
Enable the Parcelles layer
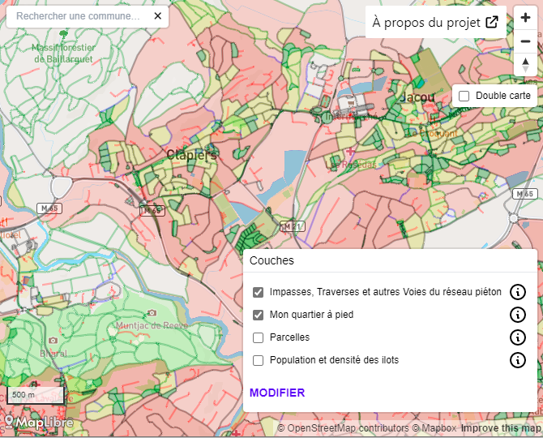pyautogui.click(x=259, y=337)
